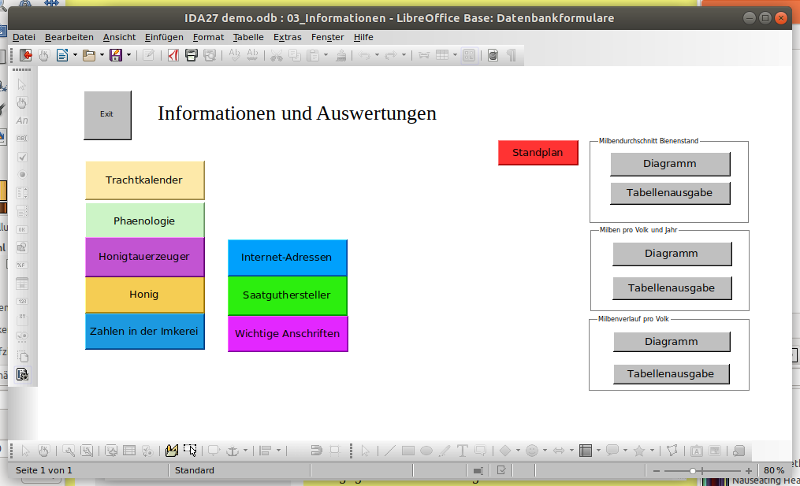
Task: Click the zoom in plus button
Action: (749, 471)
